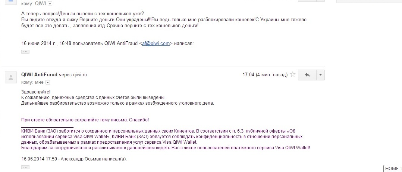The width and height of the screenshot is (402, 172).
Task: Expand trimmed content below Александр Осьмак quote
Action: (x=25, y=167)
